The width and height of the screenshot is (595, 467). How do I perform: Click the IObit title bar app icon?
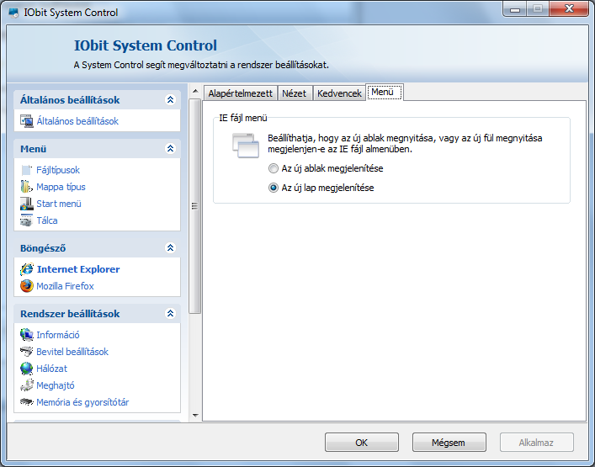point(13,13)
